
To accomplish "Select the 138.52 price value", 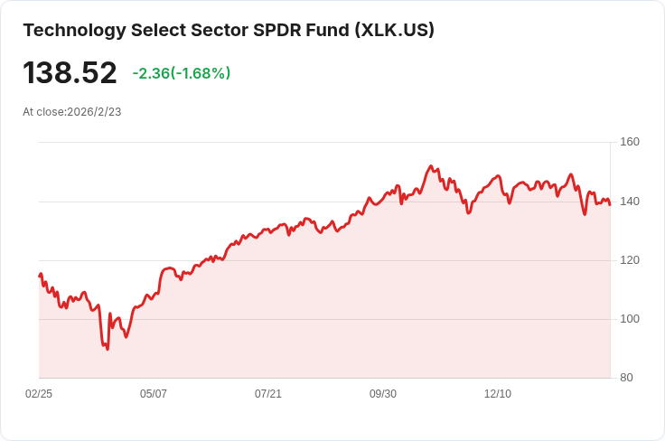I will tap(70, 72).
